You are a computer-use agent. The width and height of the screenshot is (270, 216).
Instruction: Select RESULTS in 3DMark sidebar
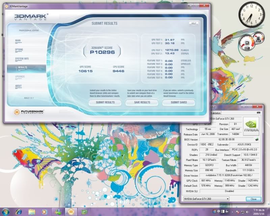[27, 69]
